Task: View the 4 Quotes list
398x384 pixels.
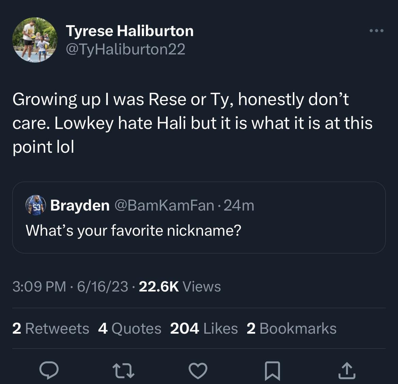Action: tap(130, 329)
